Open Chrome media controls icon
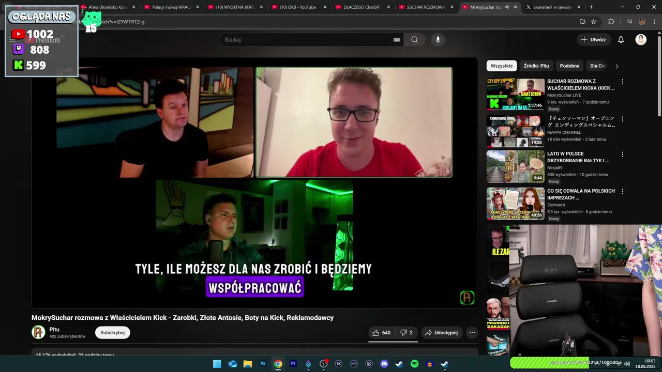Screen dimensions: 662x372 [629, 22]
